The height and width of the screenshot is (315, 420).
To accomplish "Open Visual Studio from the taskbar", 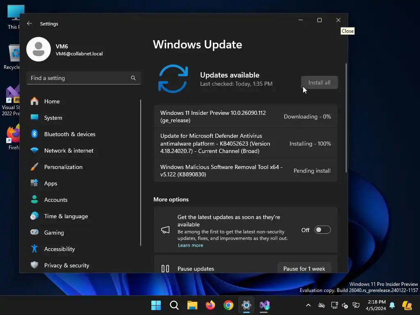I will click(x=265, y=305).
